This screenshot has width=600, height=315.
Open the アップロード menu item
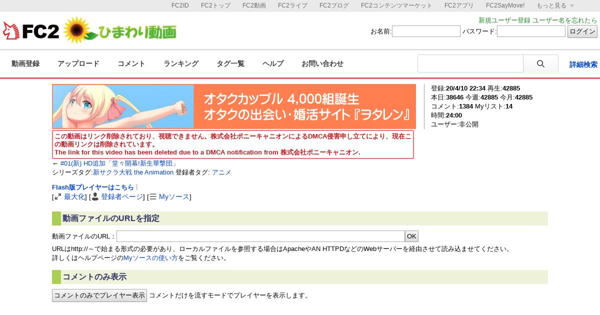[x=78, y=63]
